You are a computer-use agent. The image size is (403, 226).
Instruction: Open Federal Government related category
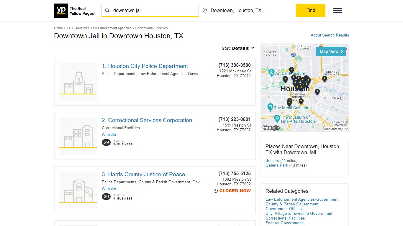pyautogui.click(x=284, y=223)
